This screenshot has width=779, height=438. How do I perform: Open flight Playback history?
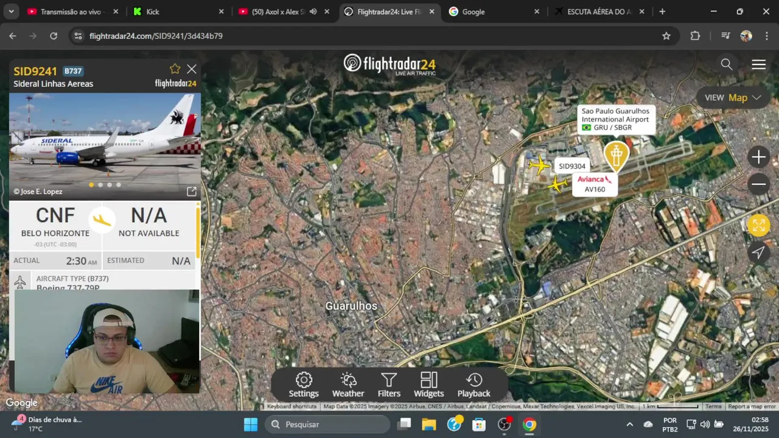click(x=473, y=385)
